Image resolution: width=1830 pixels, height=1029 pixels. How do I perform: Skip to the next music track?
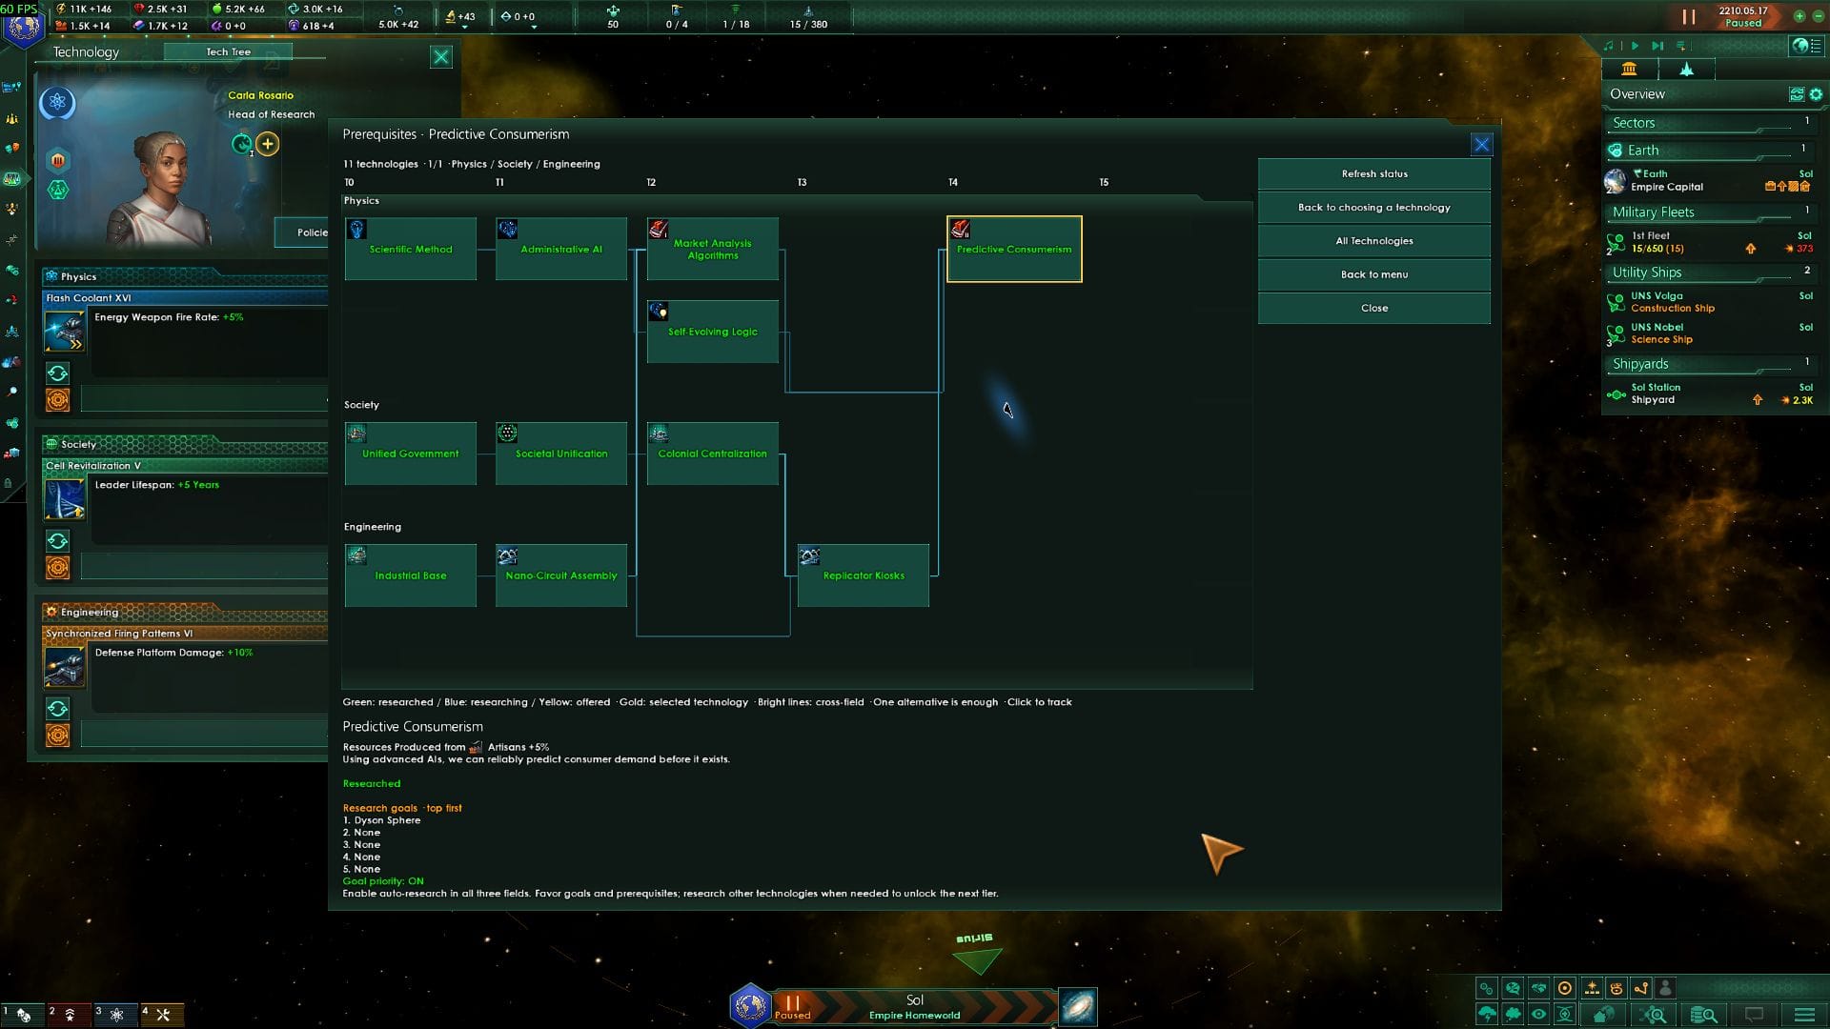(1657, 45)
